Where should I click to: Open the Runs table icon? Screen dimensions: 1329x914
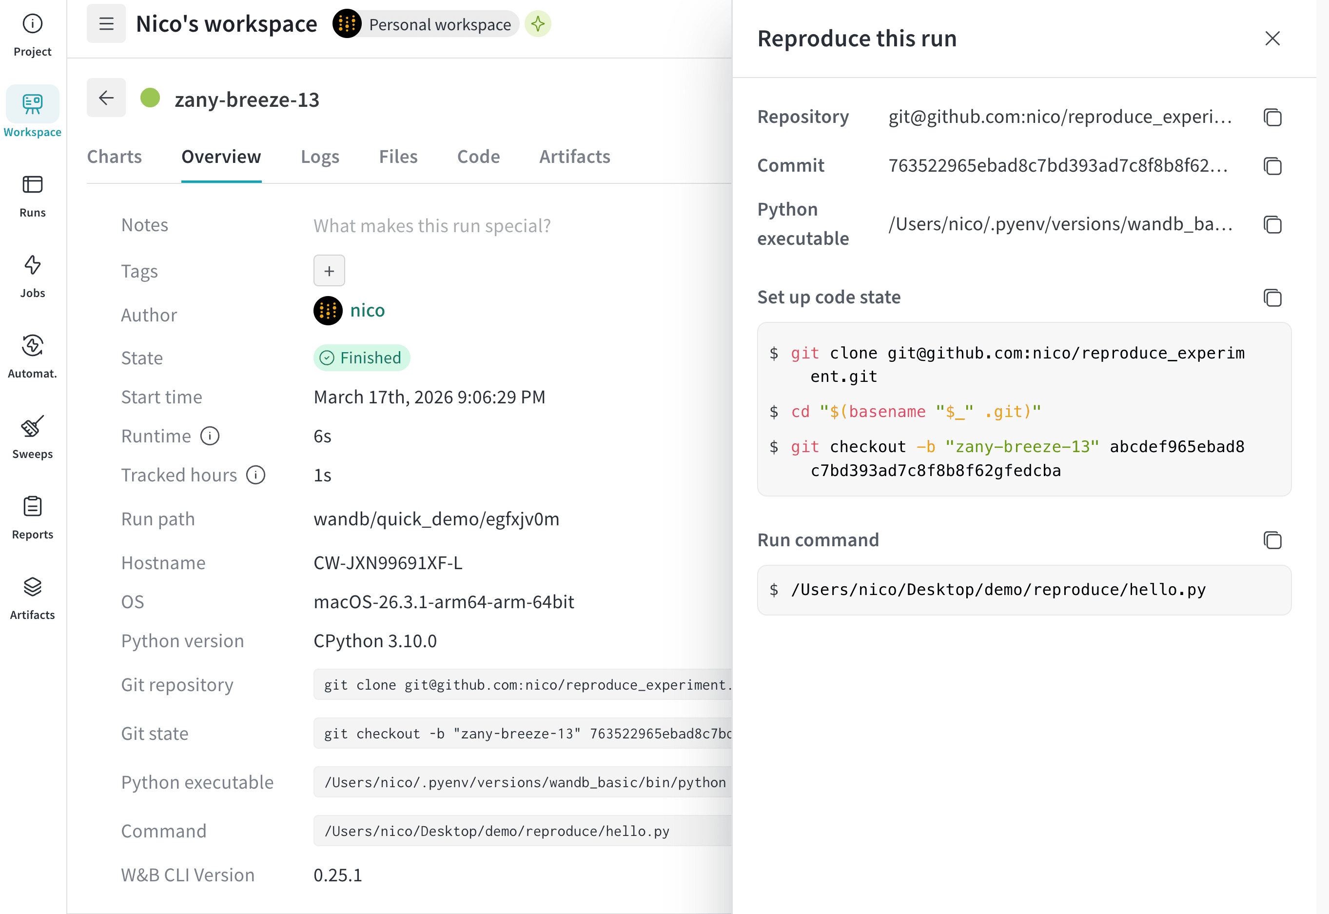point(33,184)
